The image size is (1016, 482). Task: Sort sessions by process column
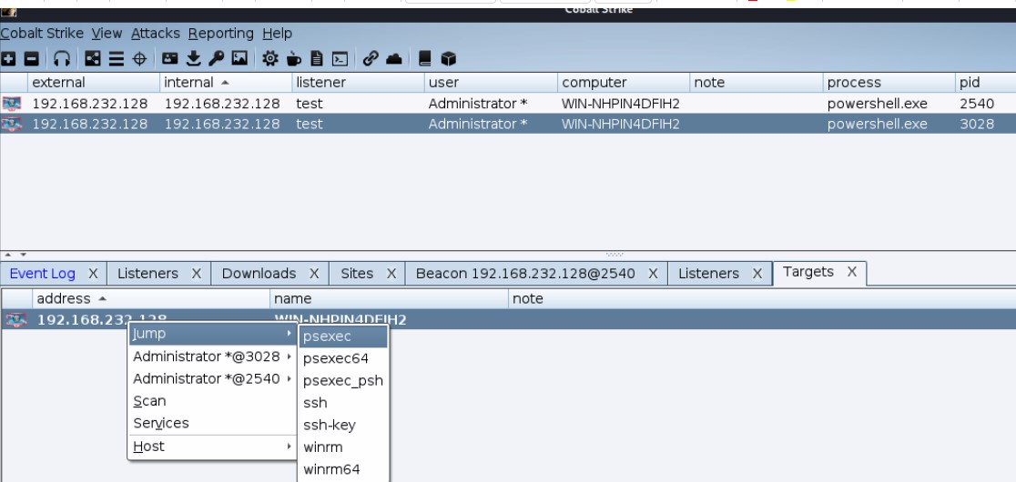coord(889,83)
